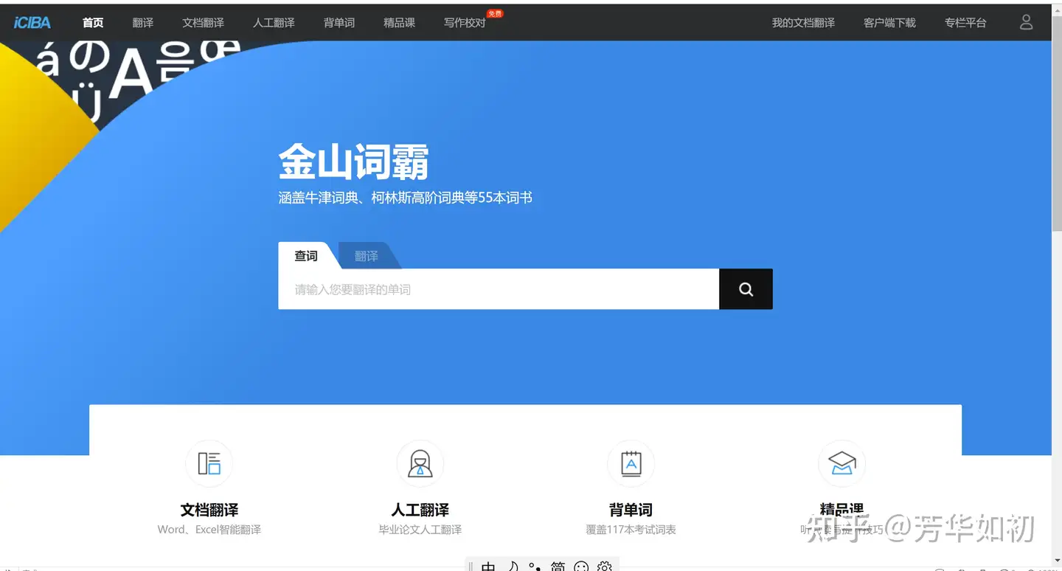Toggle Chinese/English input with 中 icon
The width and height of the screenshot is (1062, 571).
(x=487, y=567)
